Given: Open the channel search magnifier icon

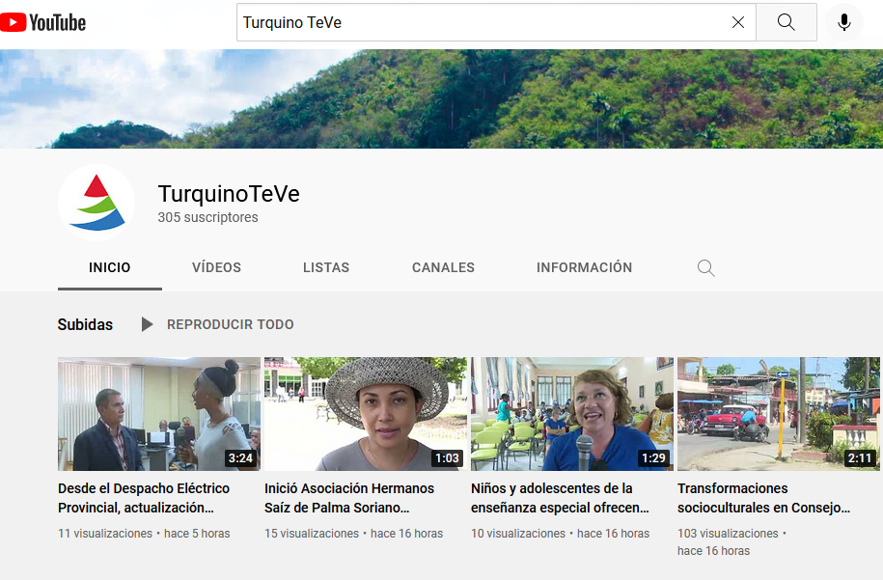Looking at the screenshot, I should pyautogui.click(x=705, y=268).
